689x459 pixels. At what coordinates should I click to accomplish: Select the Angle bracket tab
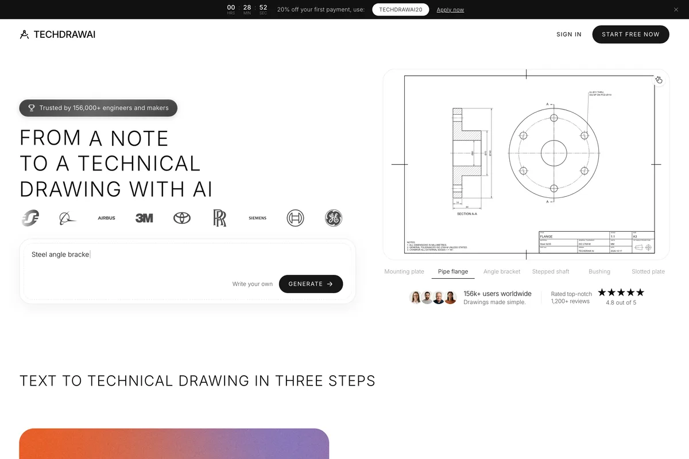tap(502, 271)
